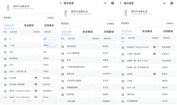Select 全成分表 tab in right screen

(127, 31)
